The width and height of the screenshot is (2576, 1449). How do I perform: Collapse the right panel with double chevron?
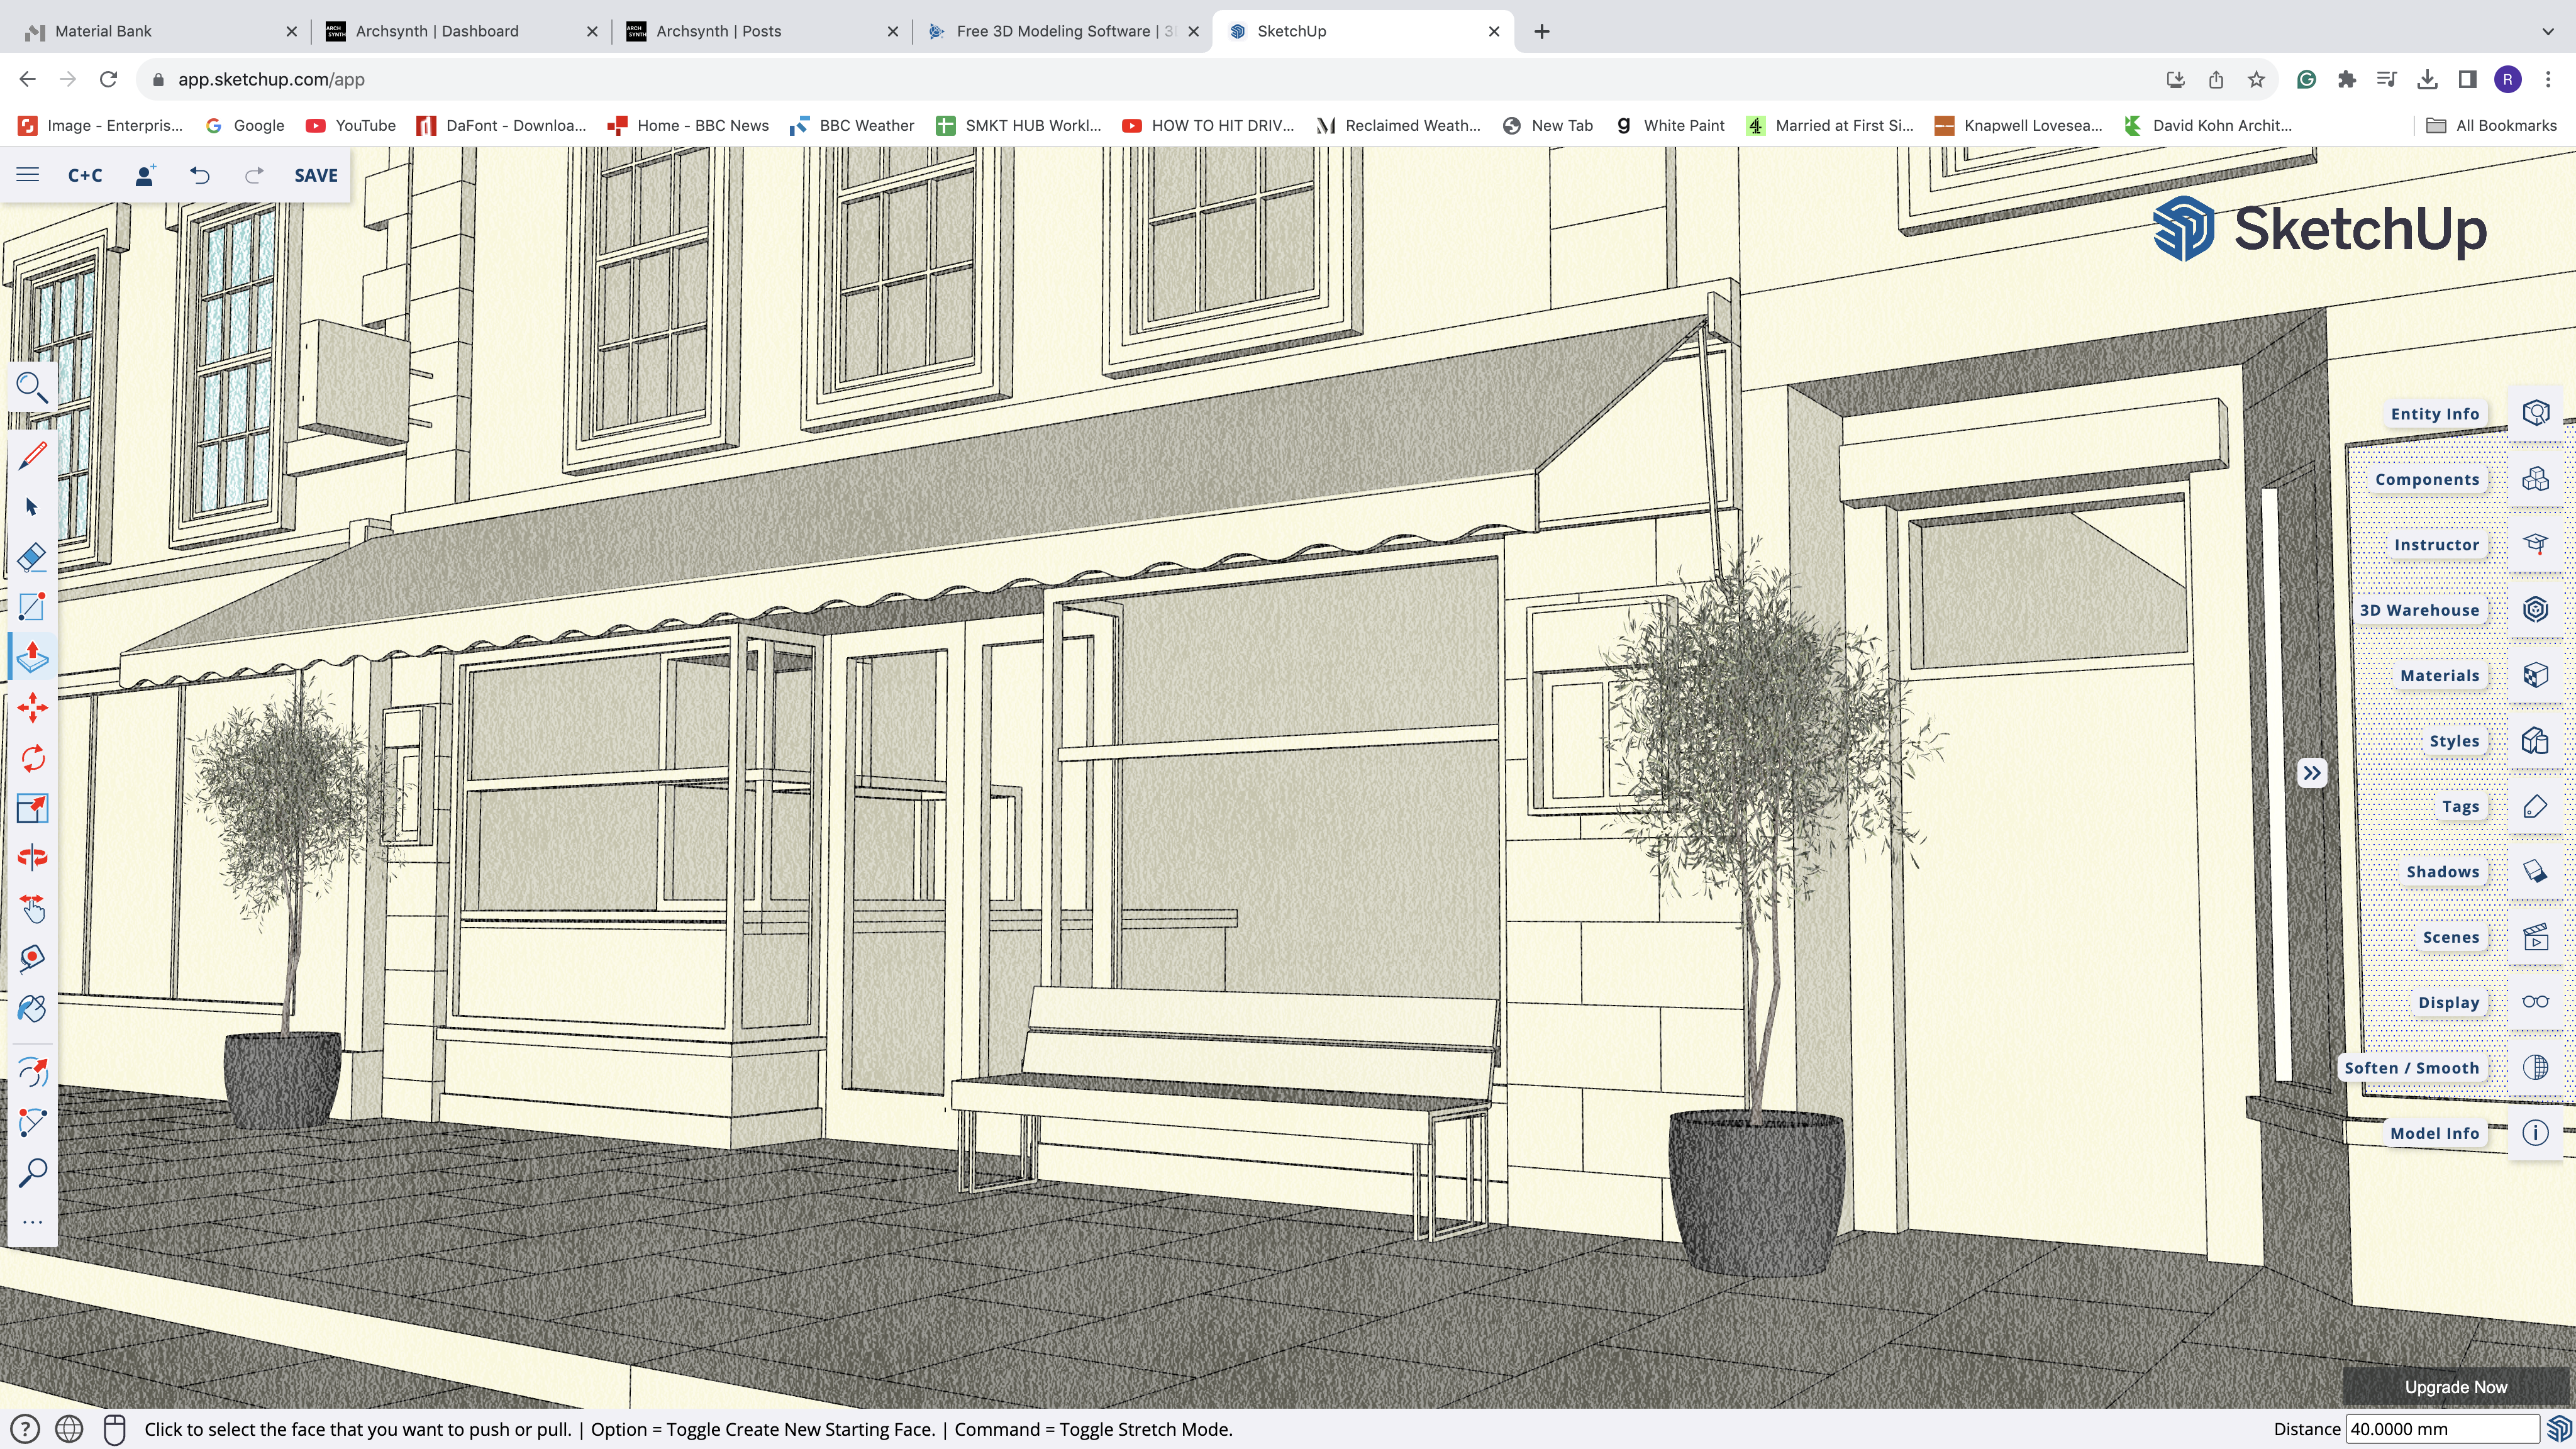(x=2312, y=773)
